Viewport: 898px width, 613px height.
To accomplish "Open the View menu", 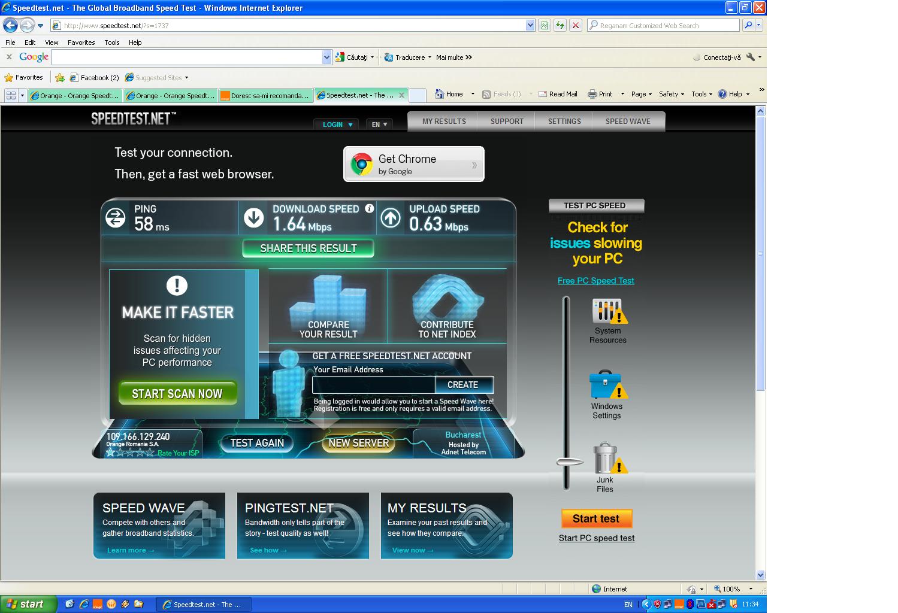I will click(52, 43).
